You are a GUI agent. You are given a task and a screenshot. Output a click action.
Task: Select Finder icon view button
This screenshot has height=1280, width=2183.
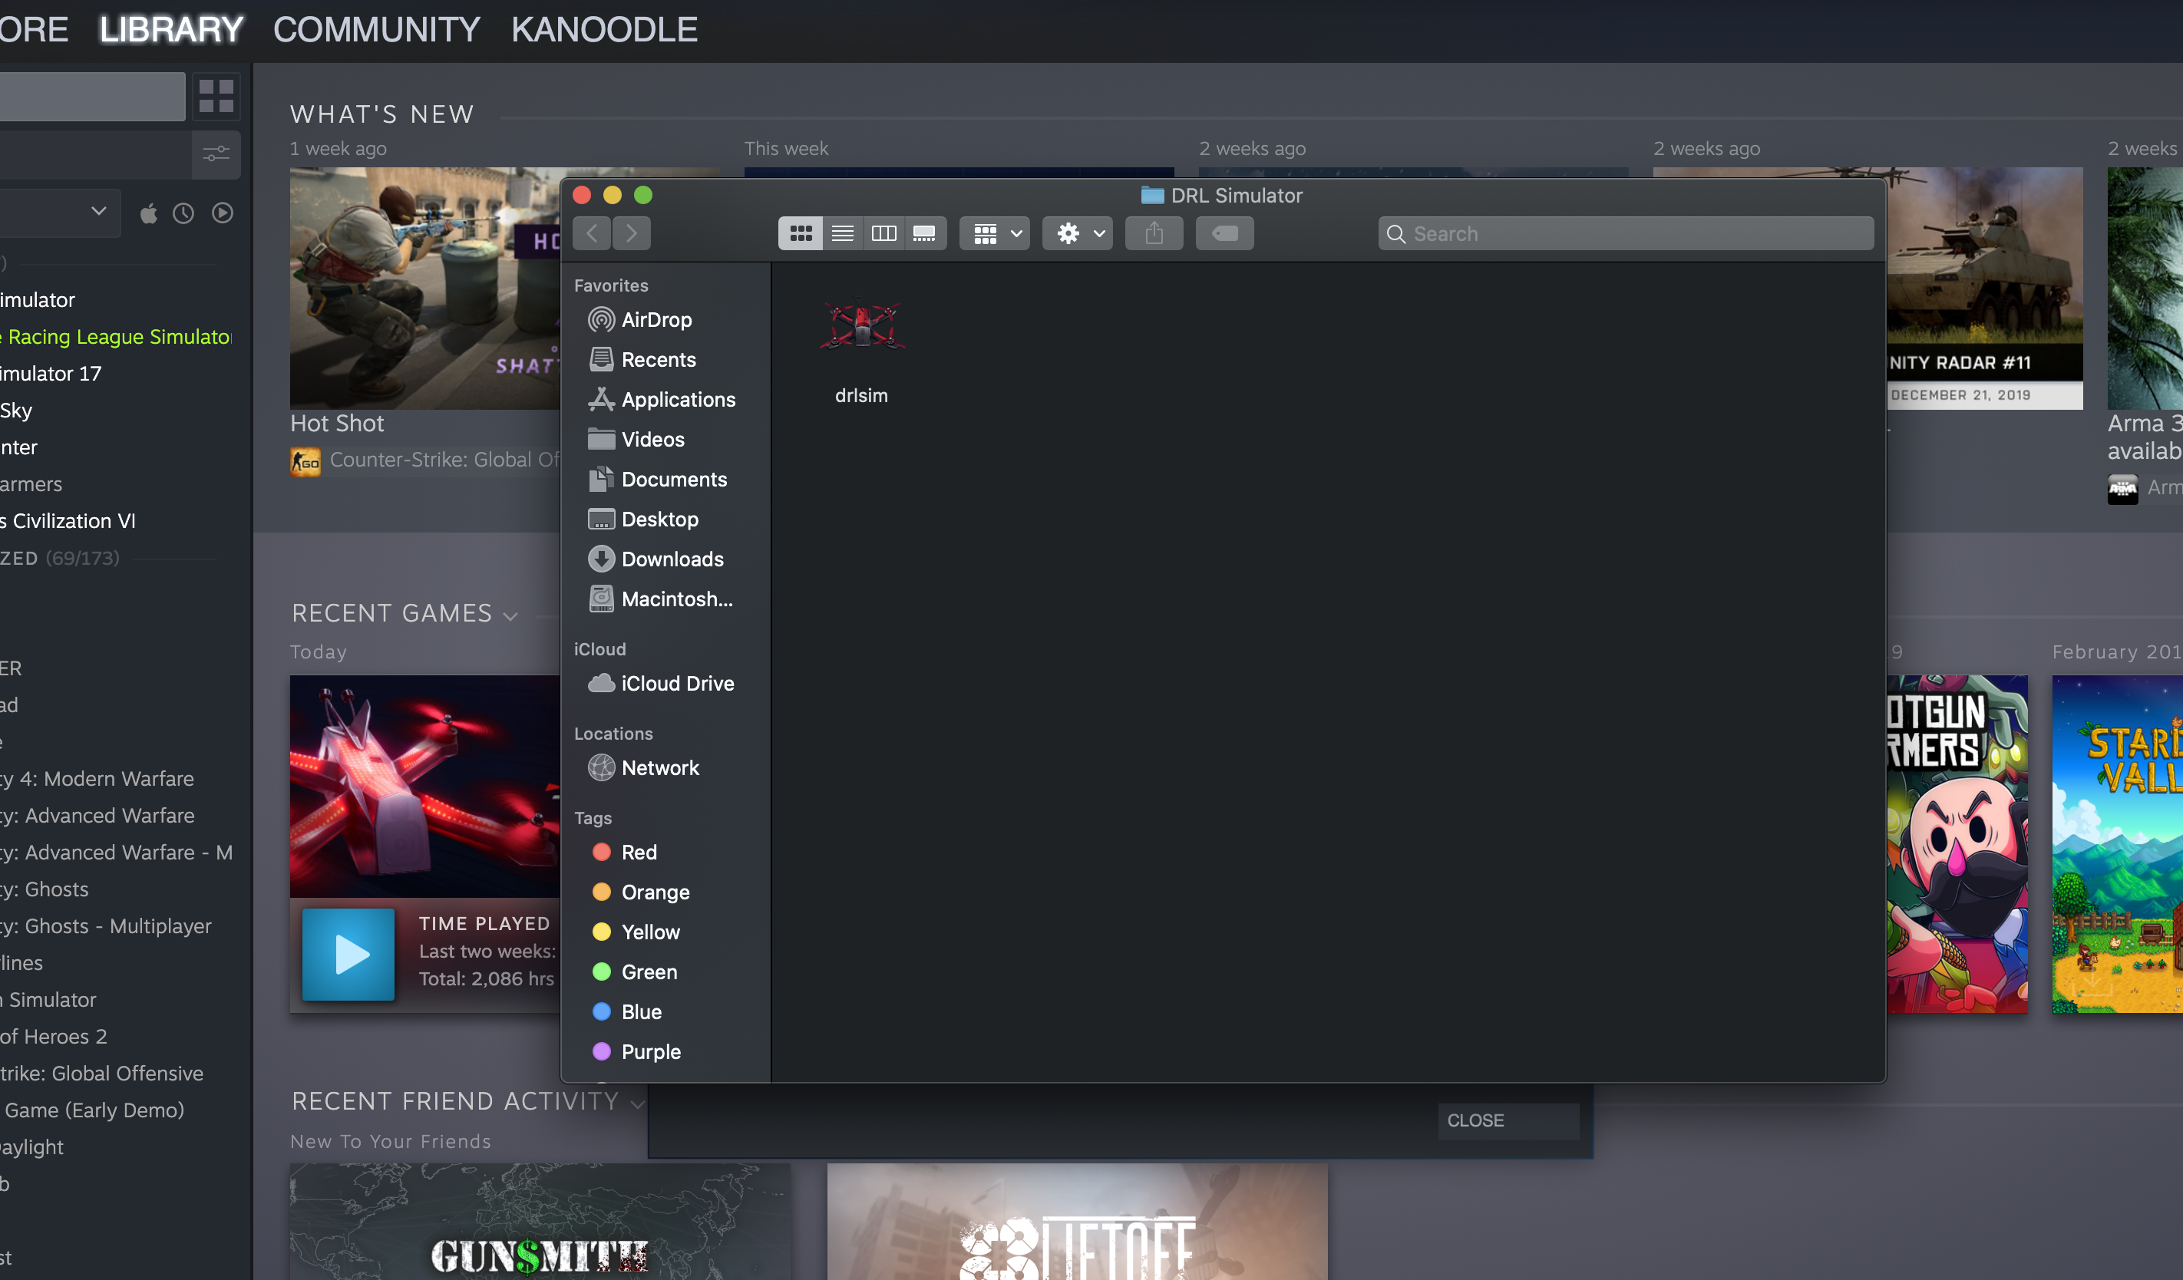pos(801,233)
